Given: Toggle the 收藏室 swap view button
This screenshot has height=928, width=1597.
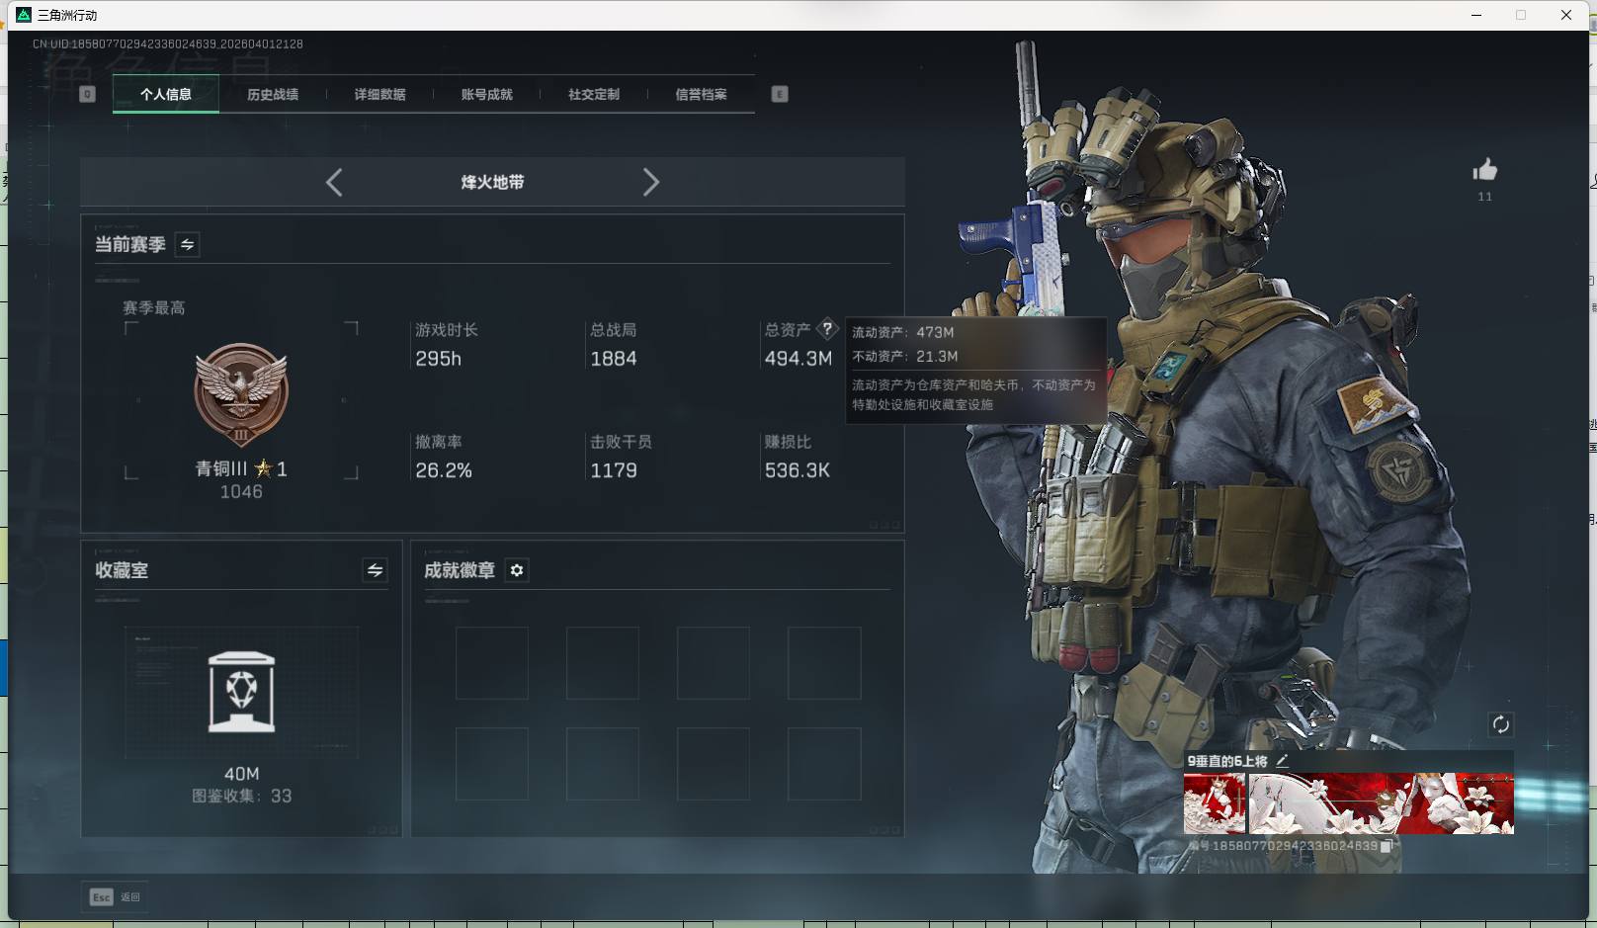Looking at the screenshot, I should [x=375, y=570].
